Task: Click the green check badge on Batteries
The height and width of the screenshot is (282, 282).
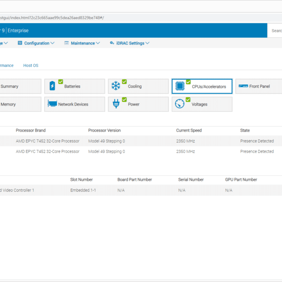Action: [x=61, y=81]
